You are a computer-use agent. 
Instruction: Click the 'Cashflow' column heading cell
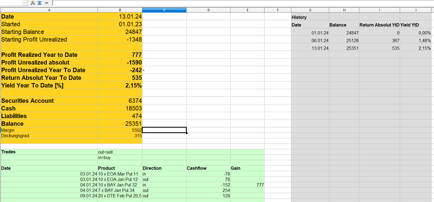(208, 168)
